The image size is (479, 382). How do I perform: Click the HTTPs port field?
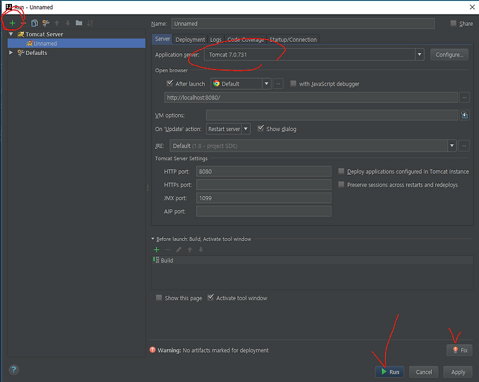[x=263, y=185]
